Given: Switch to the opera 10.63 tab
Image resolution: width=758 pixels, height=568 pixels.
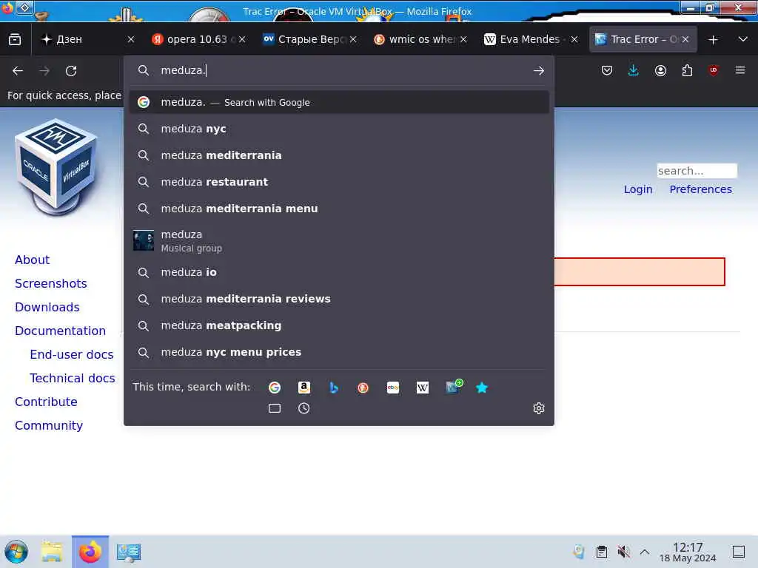Looking at the screenshot, I should [198, 39].
